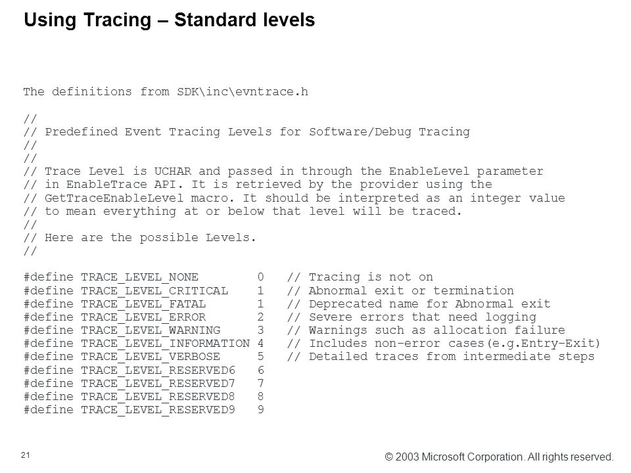Click the slide title "Using Tracing – Standard levels"
The width and height of the screenshot is (631, 473).
[170, 20]
